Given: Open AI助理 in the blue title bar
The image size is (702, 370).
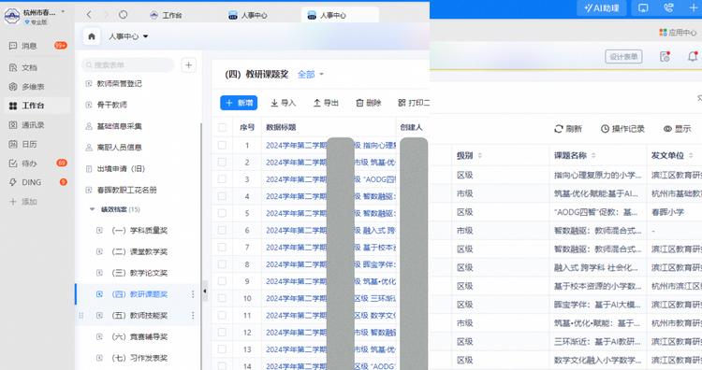Looking at the screenshot, I should 601,8.
